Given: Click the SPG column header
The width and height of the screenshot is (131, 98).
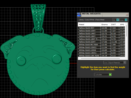Looking at the screenshot, I should [x=122, y=24].
